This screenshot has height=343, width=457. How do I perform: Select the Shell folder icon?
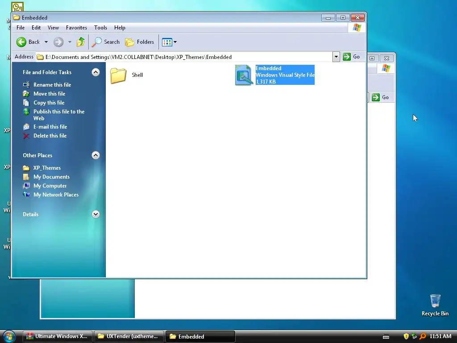tap(118, 75)
